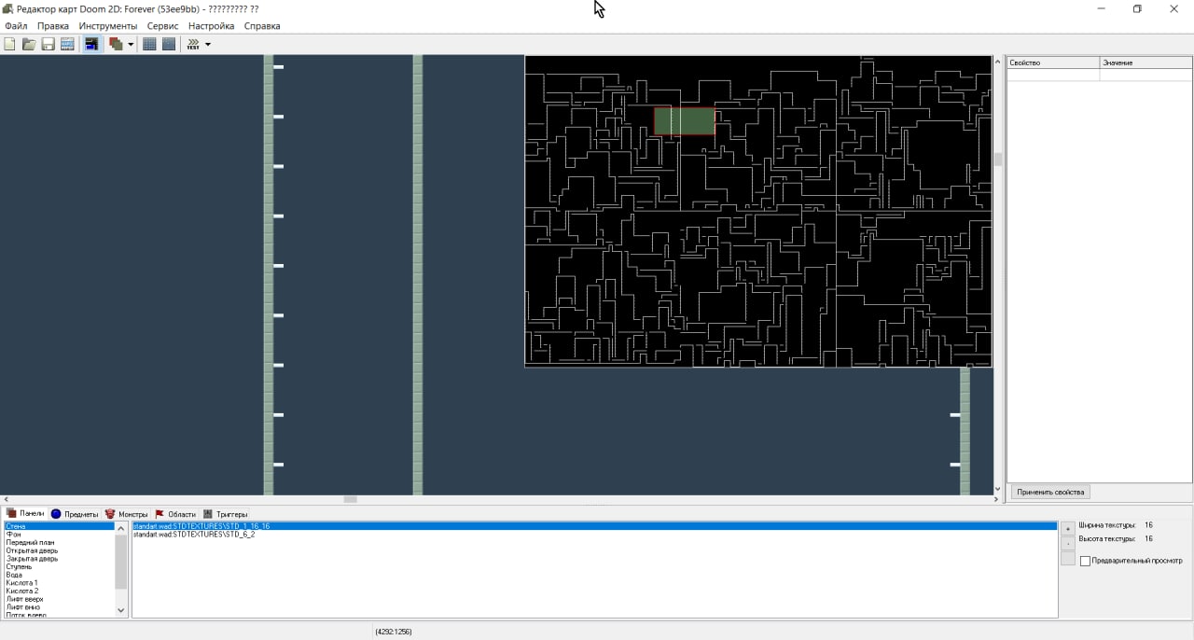This screenshot has width=1194, height=640.
Task: Open the Файл menu
Action: tap(16, 26)
